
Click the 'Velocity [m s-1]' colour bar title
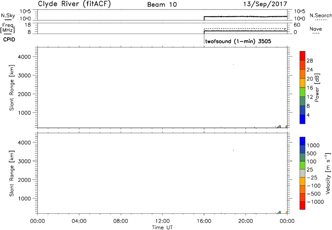[x=328, y=173]
